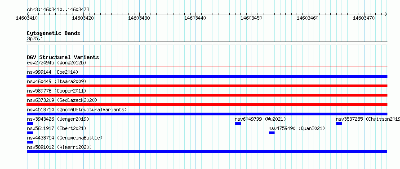The height and width of the screenshot is (169, 400).
Task: Open nsv5891012 (Almarri2020) variant label
Action: [59, 147]
